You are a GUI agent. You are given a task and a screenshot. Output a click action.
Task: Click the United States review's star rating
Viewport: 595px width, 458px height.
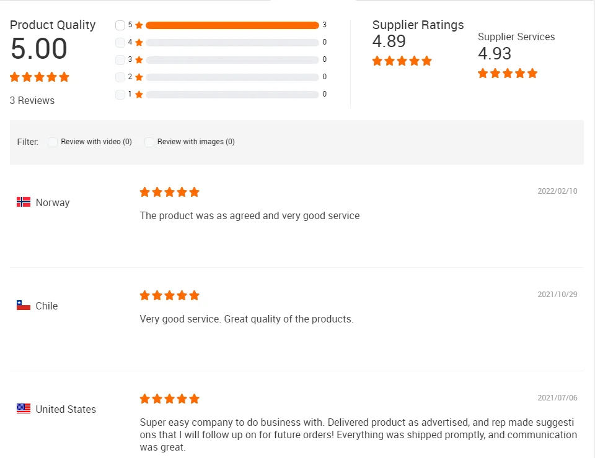(x=169, y=399)
